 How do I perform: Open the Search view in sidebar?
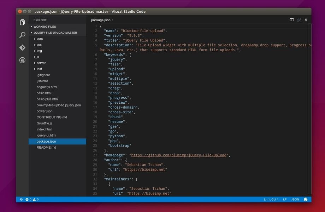point(22,35)
